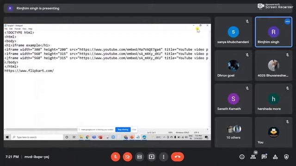Image resolution: width=296 pixels, height=166 pixels.
Task: Open the 10 others tile
Action: point(233,132)
